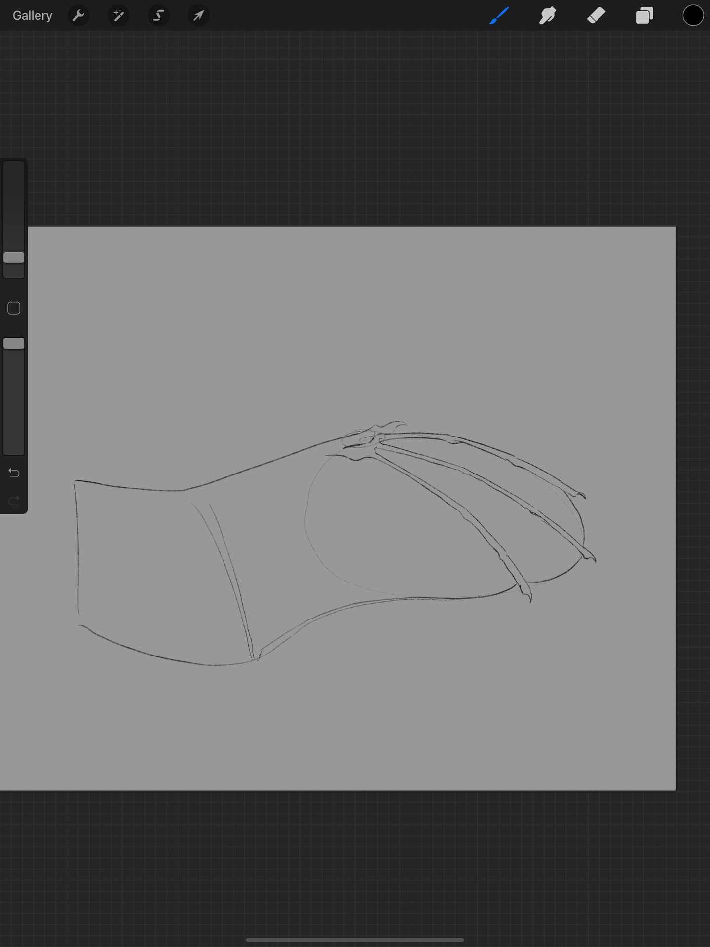This screenshot has width=710, height=947.
Task: Click the brush opacity slider handle
Action: tap(14, 344)
